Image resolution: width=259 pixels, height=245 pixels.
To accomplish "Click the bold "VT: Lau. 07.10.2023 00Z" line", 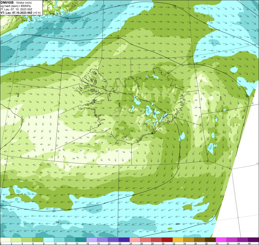I will tap(16, 13).
